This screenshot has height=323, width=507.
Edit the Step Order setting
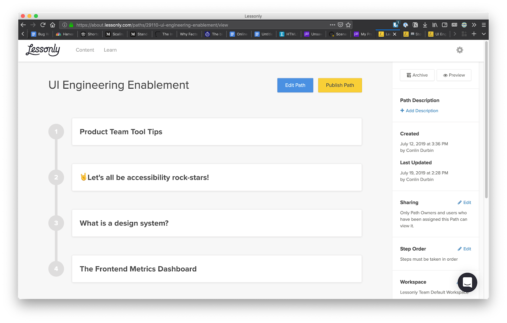pyautogui.click(x=464, y=249)
